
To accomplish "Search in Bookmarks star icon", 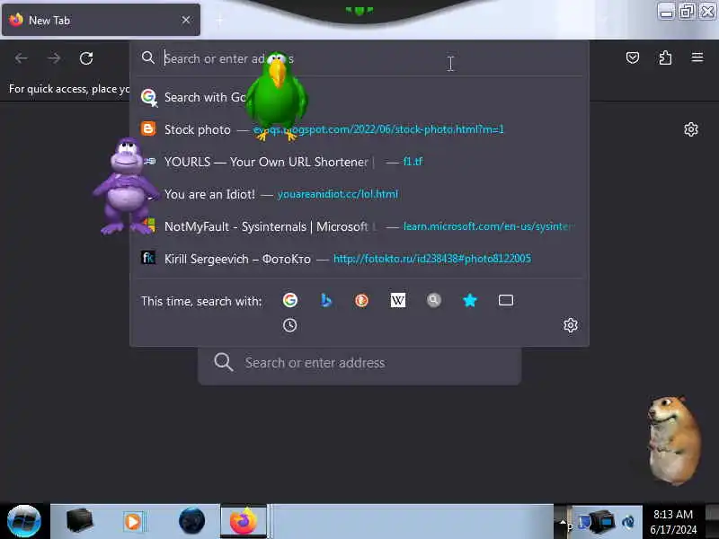I will pos(469,300).
